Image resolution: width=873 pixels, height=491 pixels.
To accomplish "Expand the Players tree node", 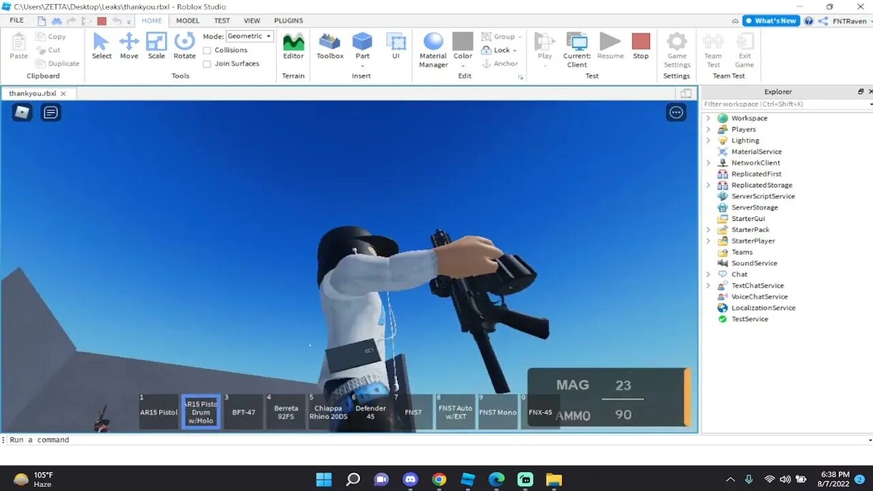I will coord(708,129).
